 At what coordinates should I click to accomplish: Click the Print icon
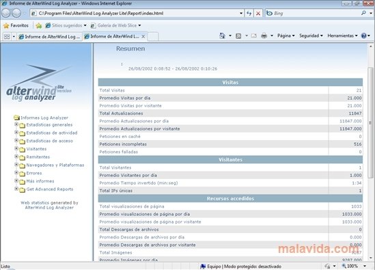point(264,36)
